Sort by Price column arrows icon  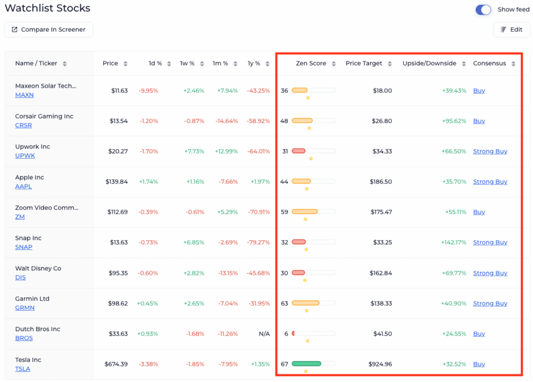[125, 64]
